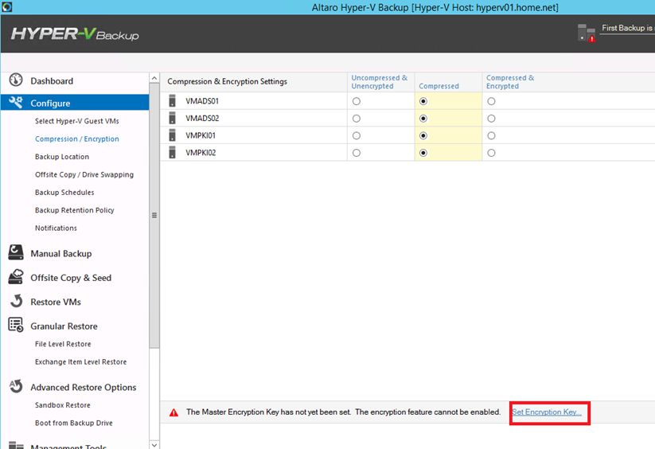
Task: Set VMPKI01 to Uncompressed & Unencrypted
Action: 357,136
